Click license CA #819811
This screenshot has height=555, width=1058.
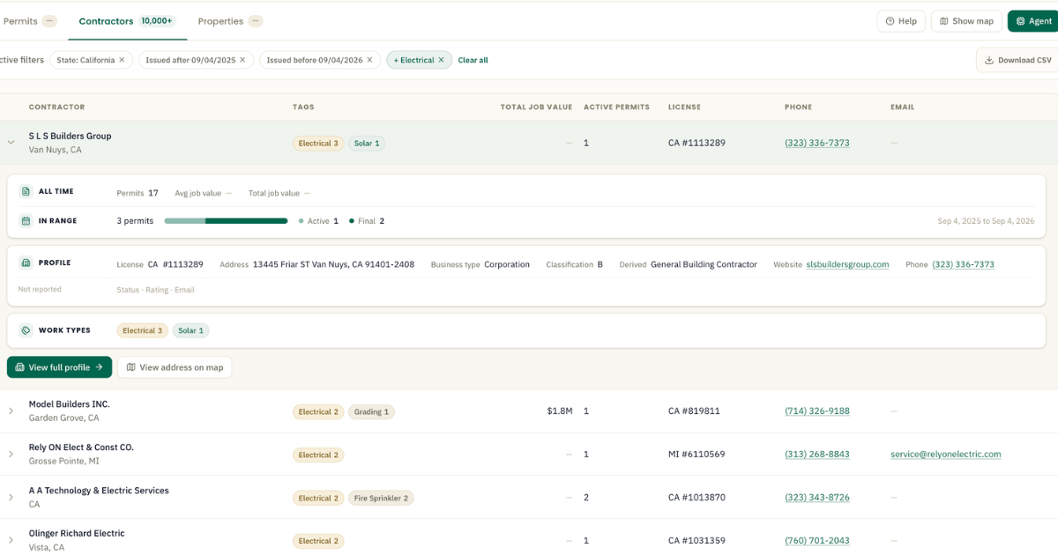point(694,411)
